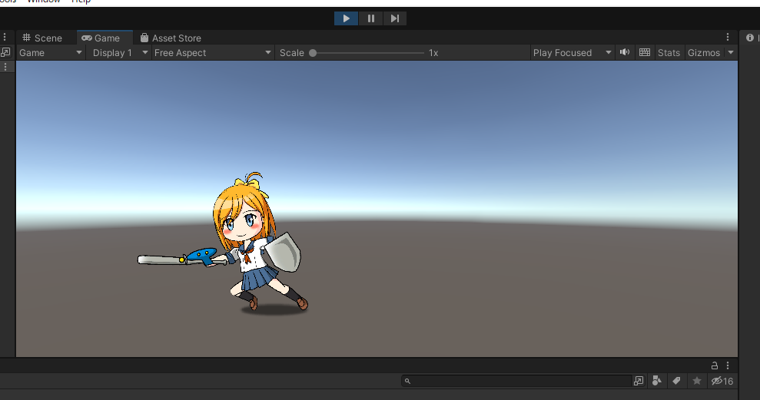Expand the Gizmos dropdown arrow
This screenshot has width=760, height=400.
(x=731, y=52)
